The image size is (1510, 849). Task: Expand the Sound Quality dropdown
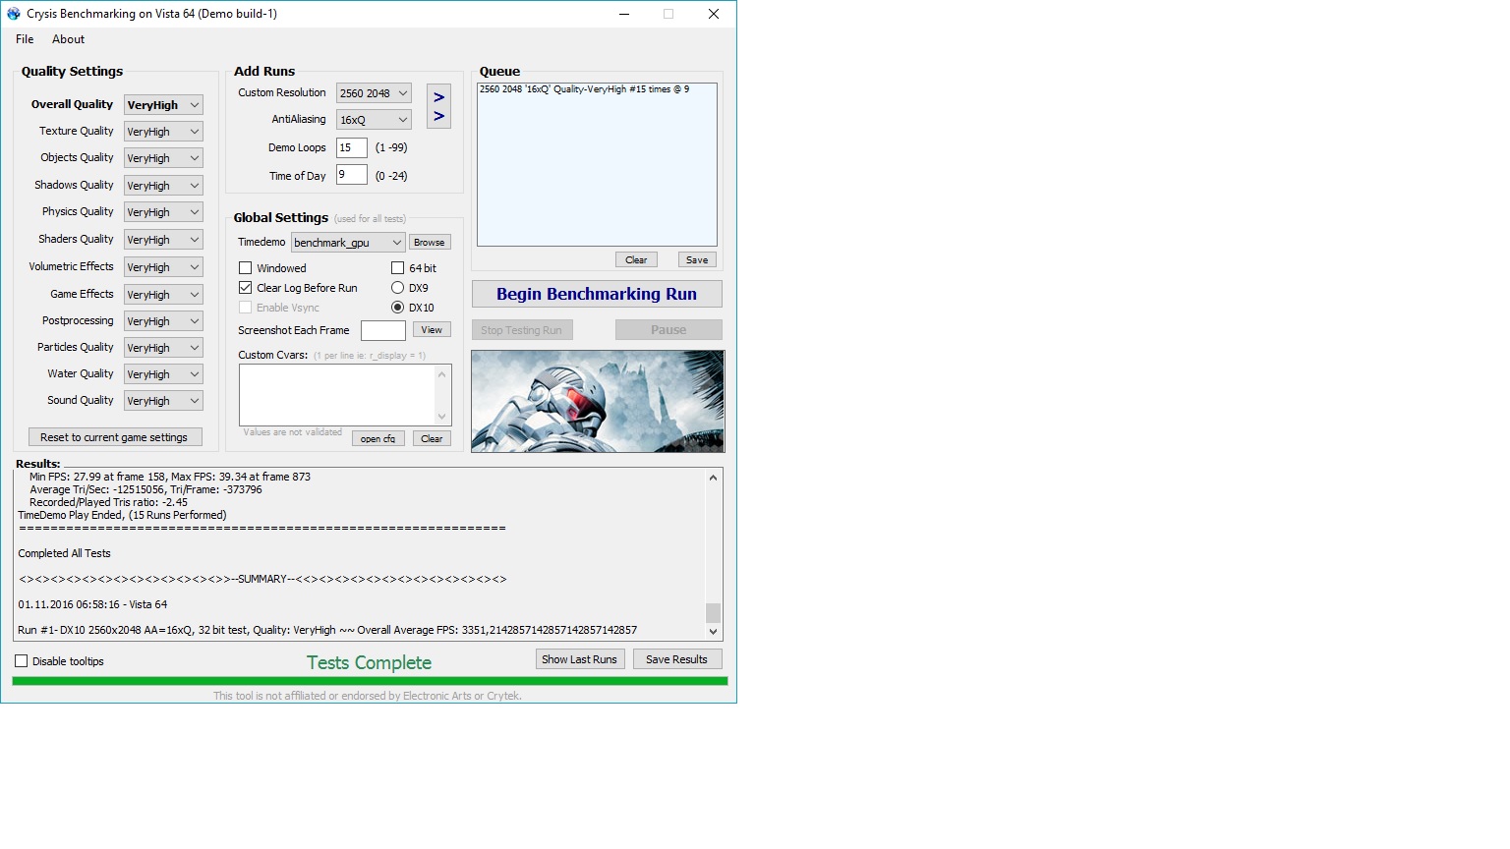coord(163,401)
